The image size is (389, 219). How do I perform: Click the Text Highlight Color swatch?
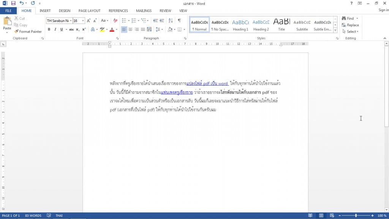pyautogui.click(x=102, y=29)
